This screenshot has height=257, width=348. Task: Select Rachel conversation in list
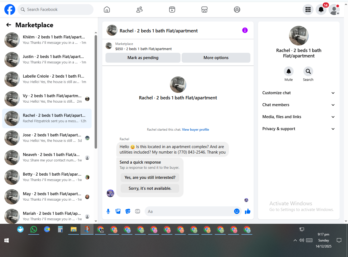(x=47, y=118)
